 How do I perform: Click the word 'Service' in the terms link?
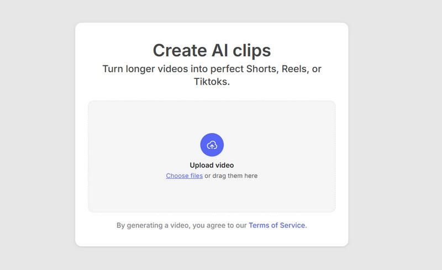pyautogui.click(x=292, y=225)
